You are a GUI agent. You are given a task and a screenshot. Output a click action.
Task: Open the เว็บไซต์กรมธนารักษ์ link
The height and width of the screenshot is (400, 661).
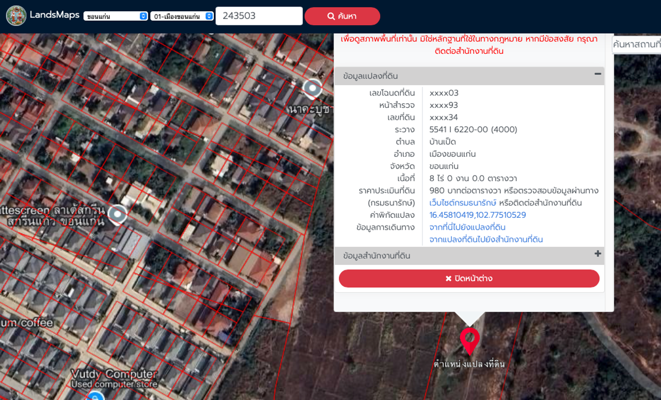pyautogui.click(x=463, y=203)
